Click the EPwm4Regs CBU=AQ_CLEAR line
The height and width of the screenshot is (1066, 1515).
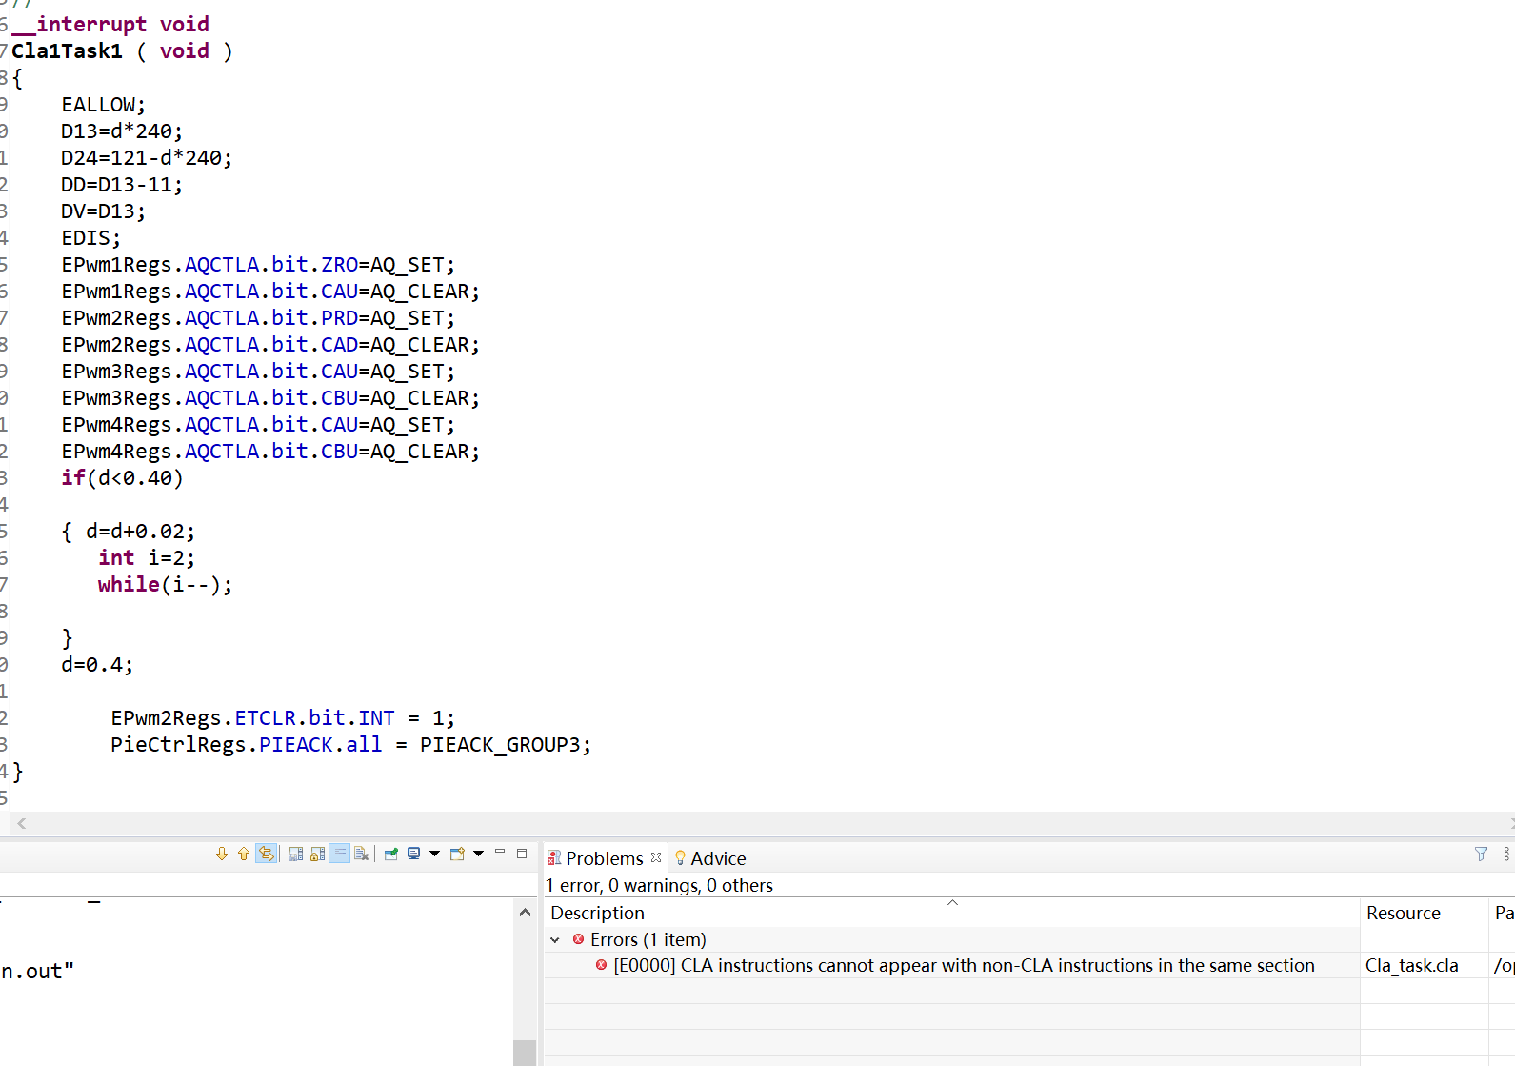(270, 452)
